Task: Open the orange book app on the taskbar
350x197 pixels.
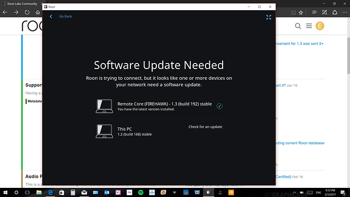Action: (x=231, y=192)
